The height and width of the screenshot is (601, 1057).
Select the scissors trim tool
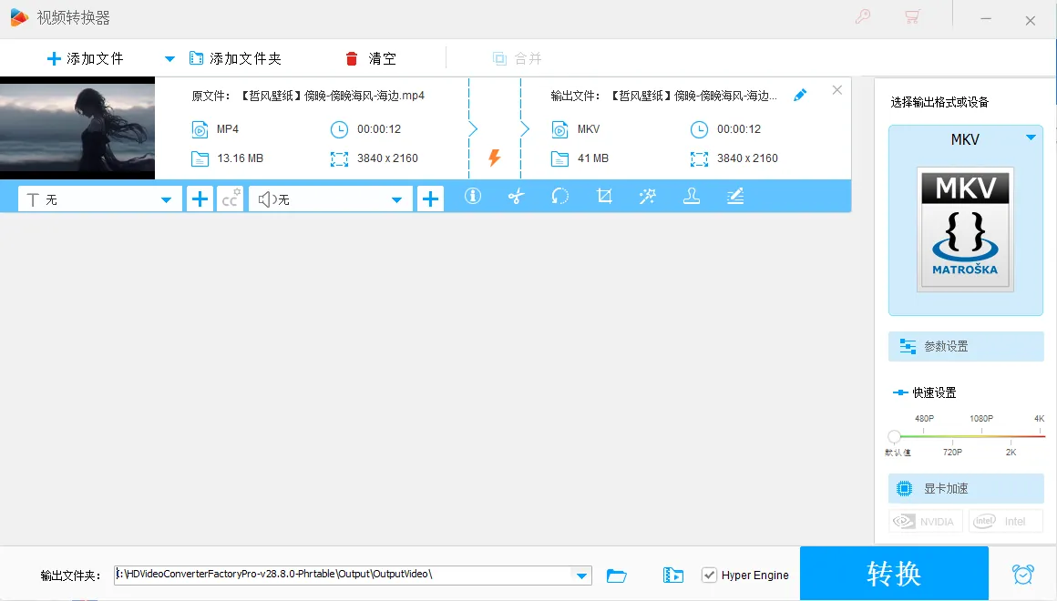[x=517, y=196]
